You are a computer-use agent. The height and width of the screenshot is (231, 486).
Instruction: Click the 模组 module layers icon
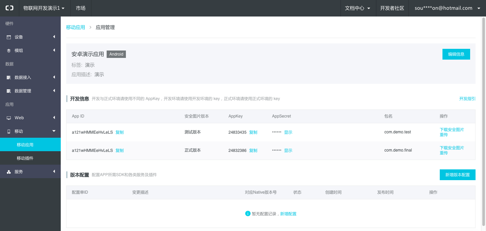click(x=9, y=51)
